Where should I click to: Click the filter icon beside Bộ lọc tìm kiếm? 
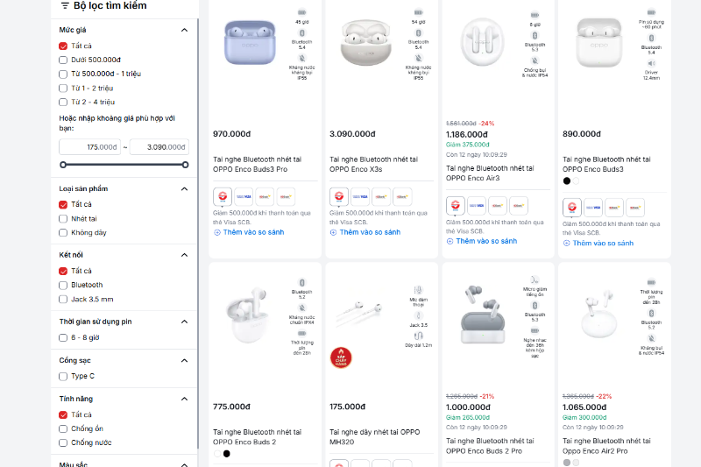[65, 5]
